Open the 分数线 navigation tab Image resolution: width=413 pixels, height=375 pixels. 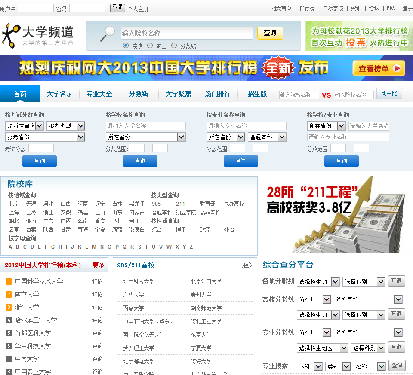pos(139,94)
